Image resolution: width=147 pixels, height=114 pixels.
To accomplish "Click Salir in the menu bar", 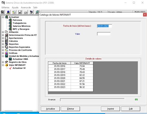I will pyautogui.click(x=35, y=7).
